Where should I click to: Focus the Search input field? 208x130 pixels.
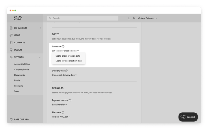pyautogui.click(x=83, y=18)
